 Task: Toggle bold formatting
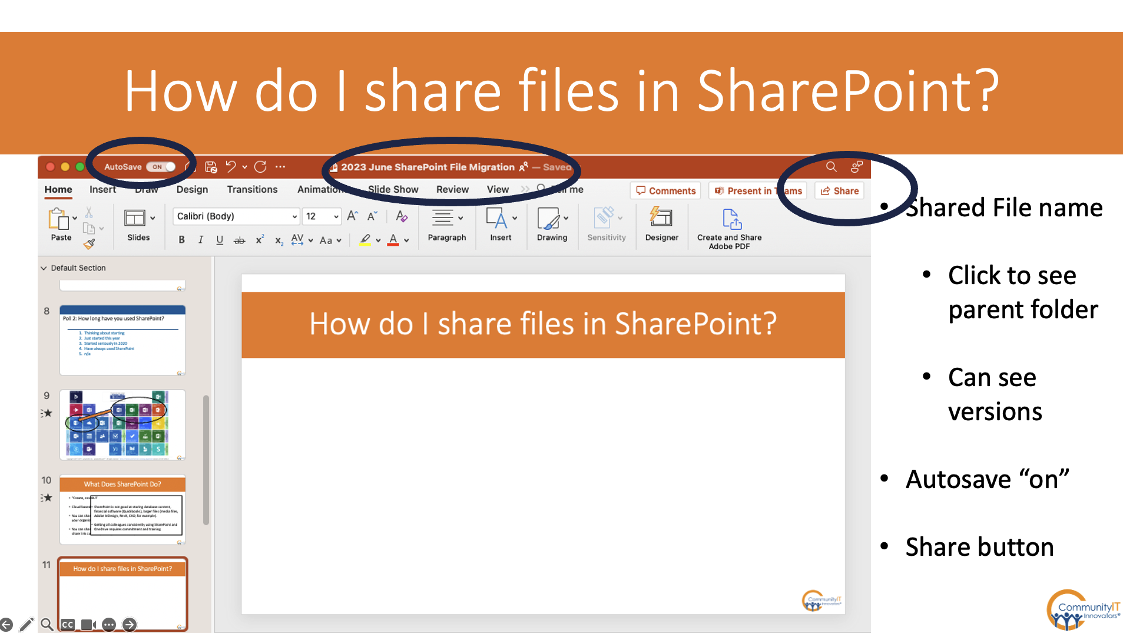181,240
